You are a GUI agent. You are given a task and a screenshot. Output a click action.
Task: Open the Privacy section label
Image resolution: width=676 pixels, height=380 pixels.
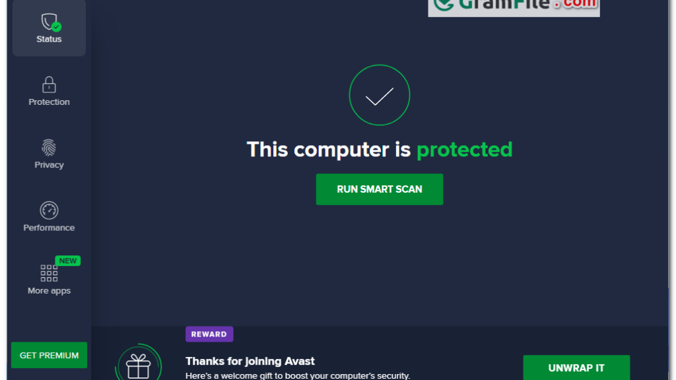coord(49,165)
